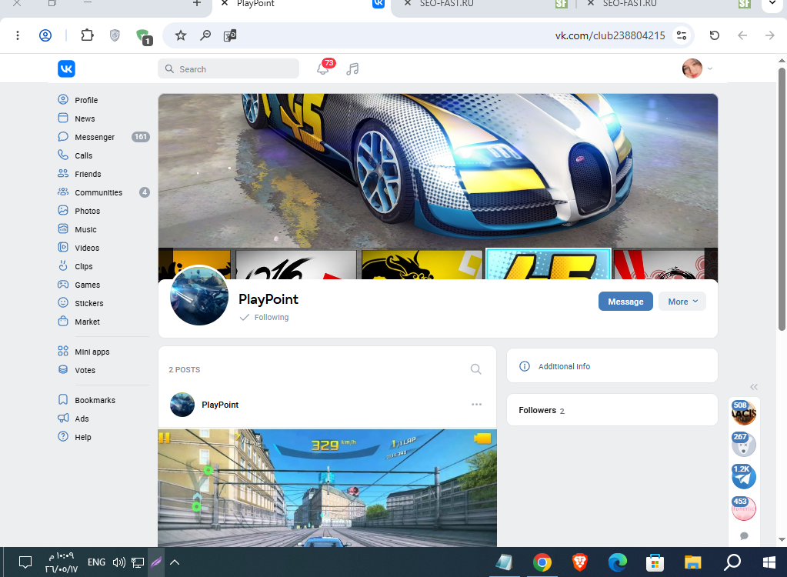Click the Ads megaphone icon
This screenshot has height=577, width=787.
point(63,418)
